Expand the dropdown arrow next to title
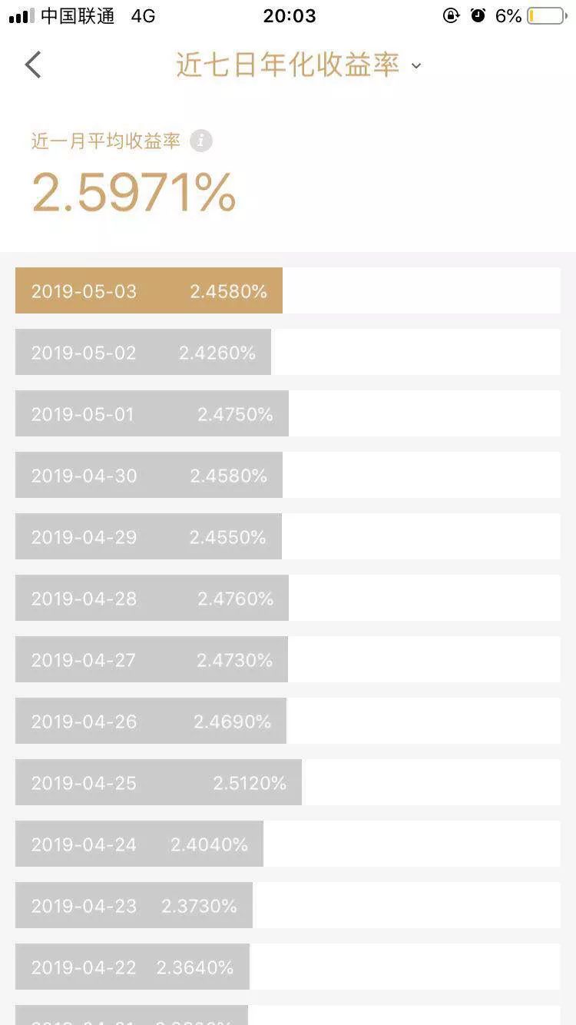This screenshot has height=1025, width=576. (x=416, y=66)
